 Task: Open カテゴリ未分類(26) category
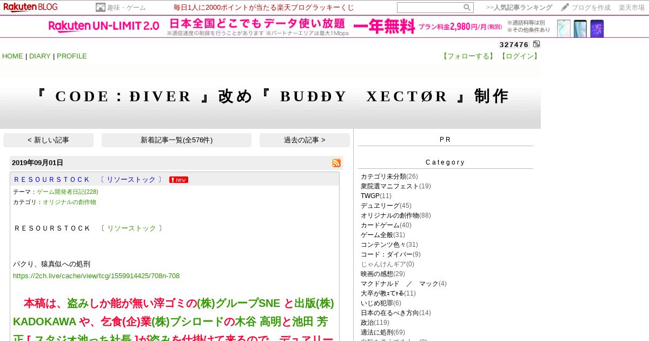click(389, 176)
